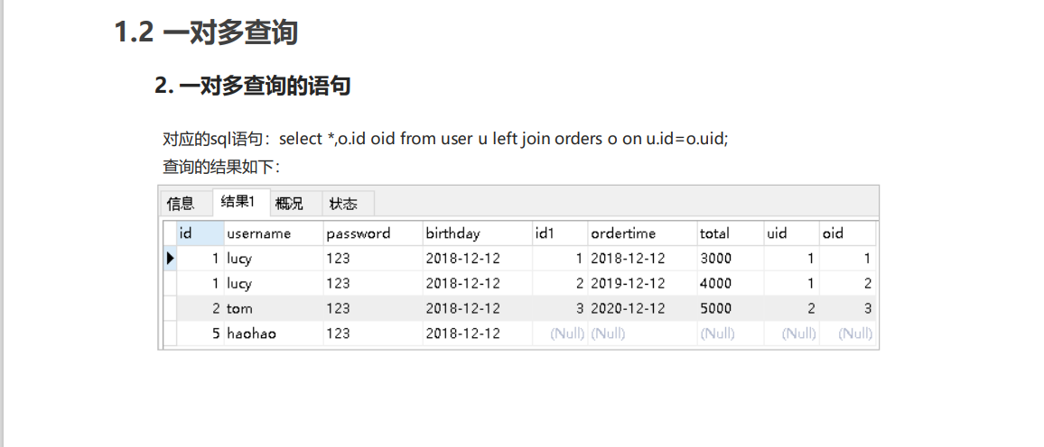Switch to the 信息 tab

[181, 204]
